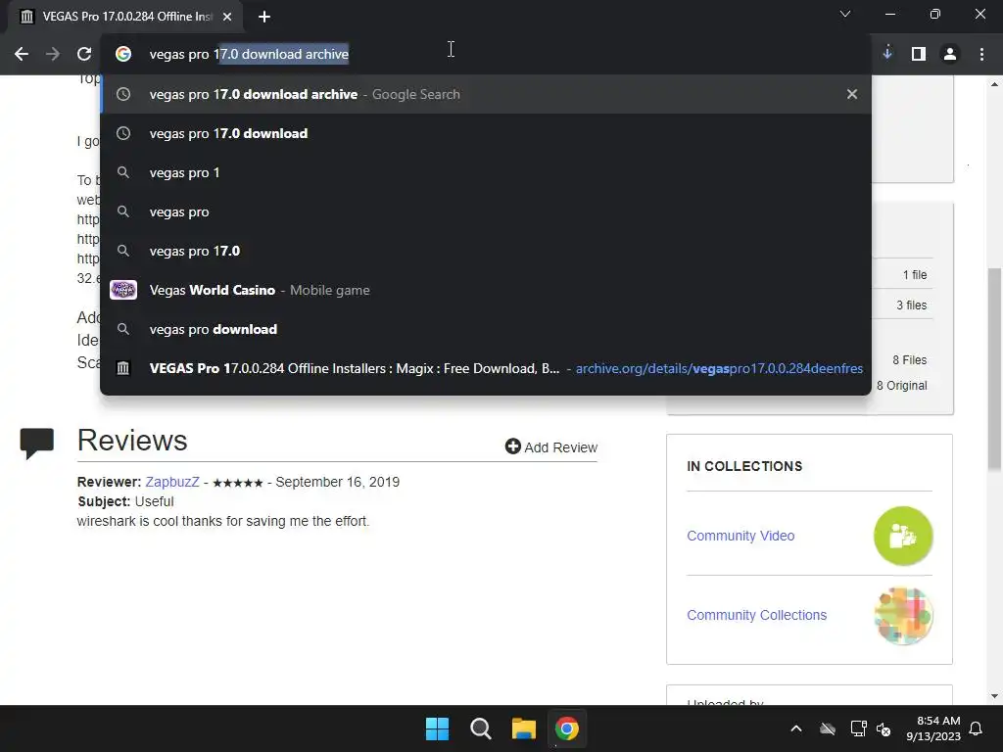Open the notifications bell icon
The height and width of the screenshot is (752, 1003).
point(977,728)
